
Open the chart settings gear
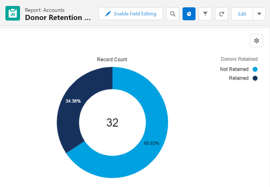click(x=256, y=40)
